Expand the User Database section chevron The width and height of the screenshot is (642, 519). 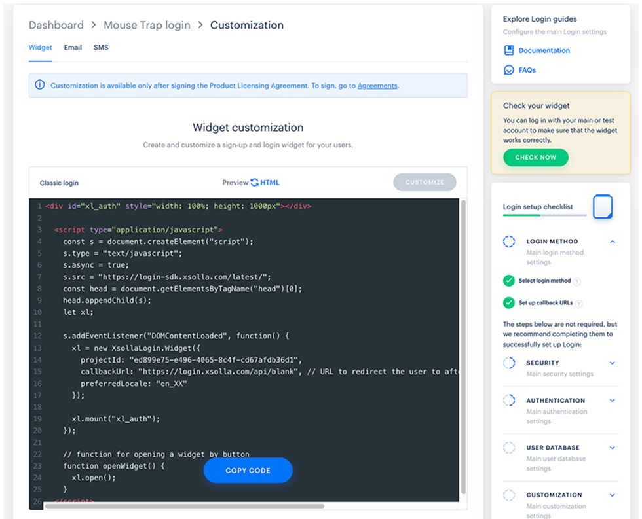(613, 448)
